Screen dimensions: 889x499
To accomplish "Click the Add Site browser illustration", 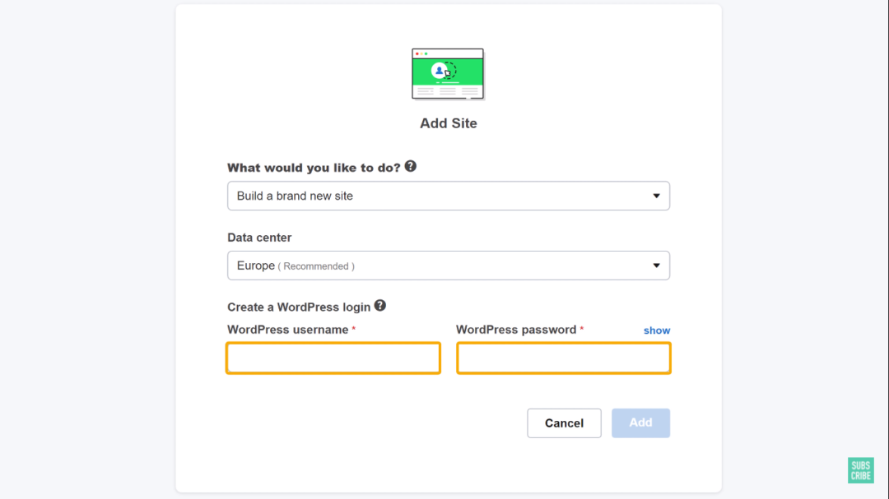I will [448, 74].
